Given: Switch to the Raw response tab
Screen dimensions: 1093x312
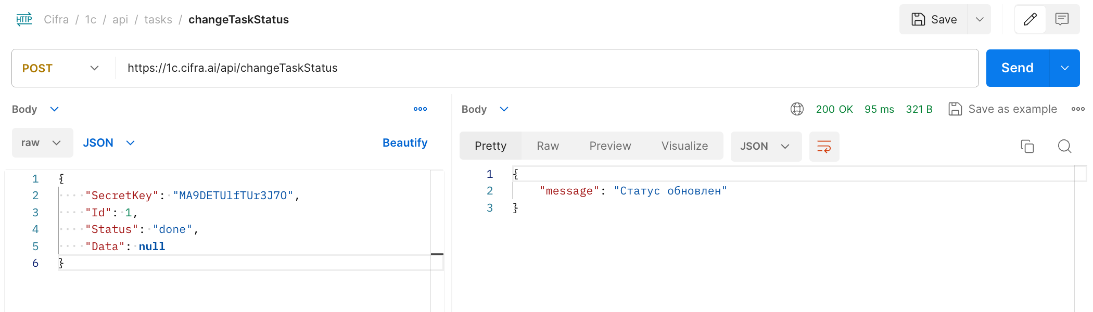Looking at the screenshot, I should (548, 146).
